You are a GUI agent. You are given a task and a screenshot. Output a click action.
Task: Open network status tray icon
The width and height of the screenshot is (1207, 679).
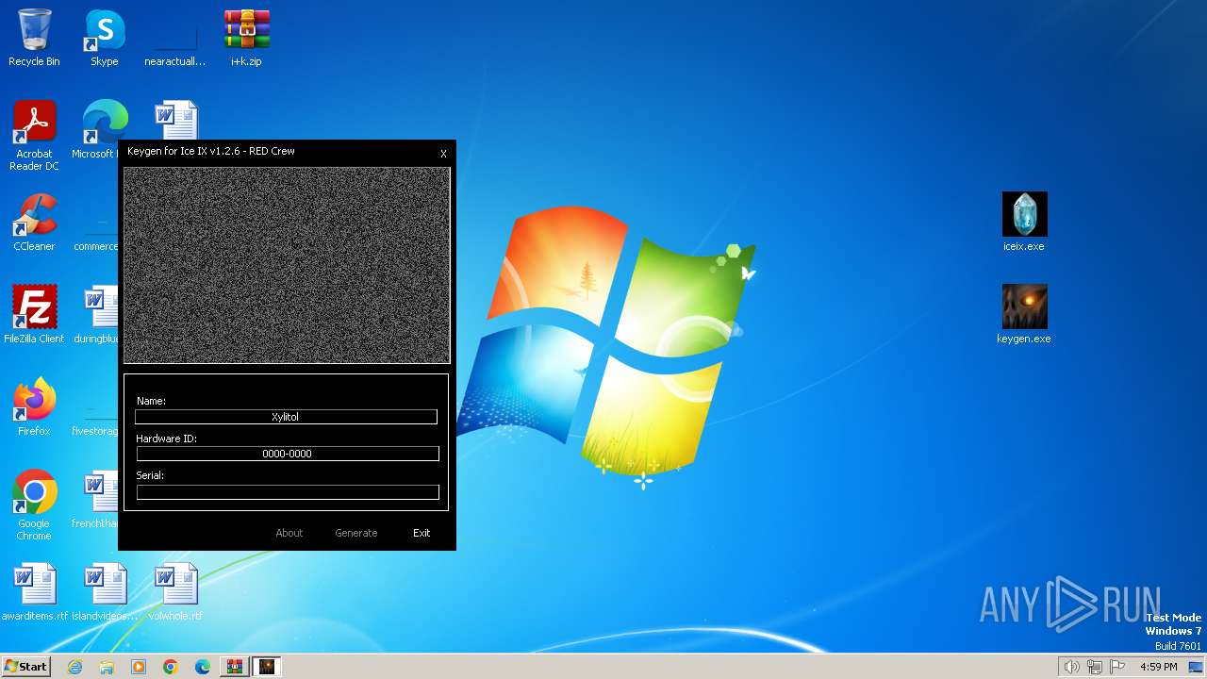1095,667
